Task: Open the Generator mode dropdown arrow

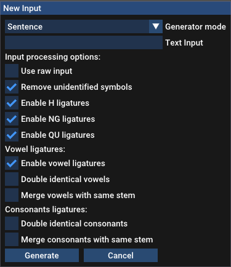Action: [x=156, y=26]
